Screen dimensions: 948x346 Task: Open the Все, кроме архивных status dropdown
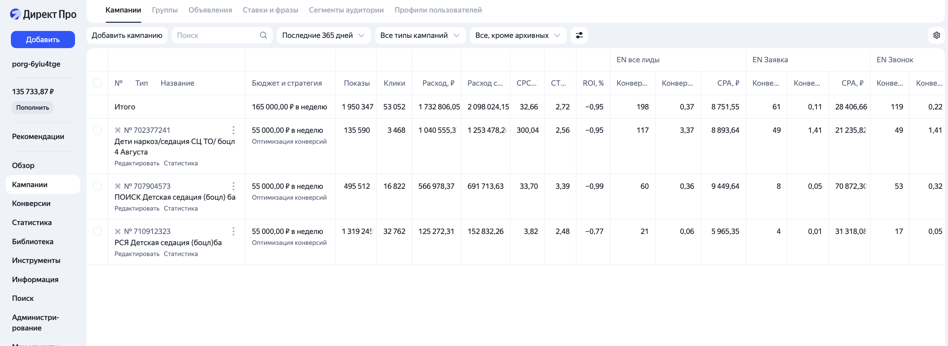point(518,35)
